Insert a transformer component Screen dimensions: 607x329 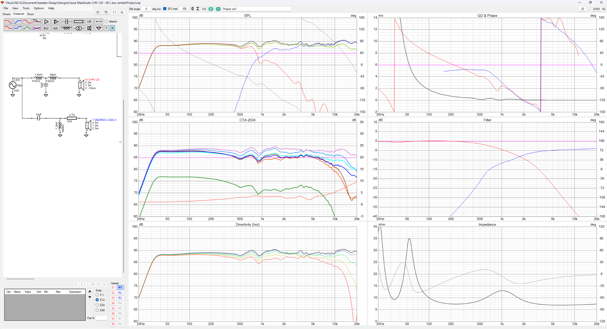(79, 28)
